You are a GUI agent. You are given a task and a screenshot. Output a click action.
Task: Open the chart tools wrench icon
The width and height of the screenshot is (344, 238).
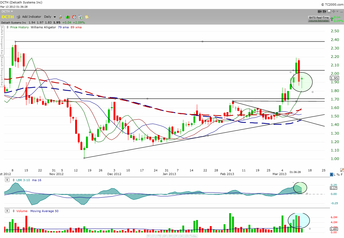61,17
